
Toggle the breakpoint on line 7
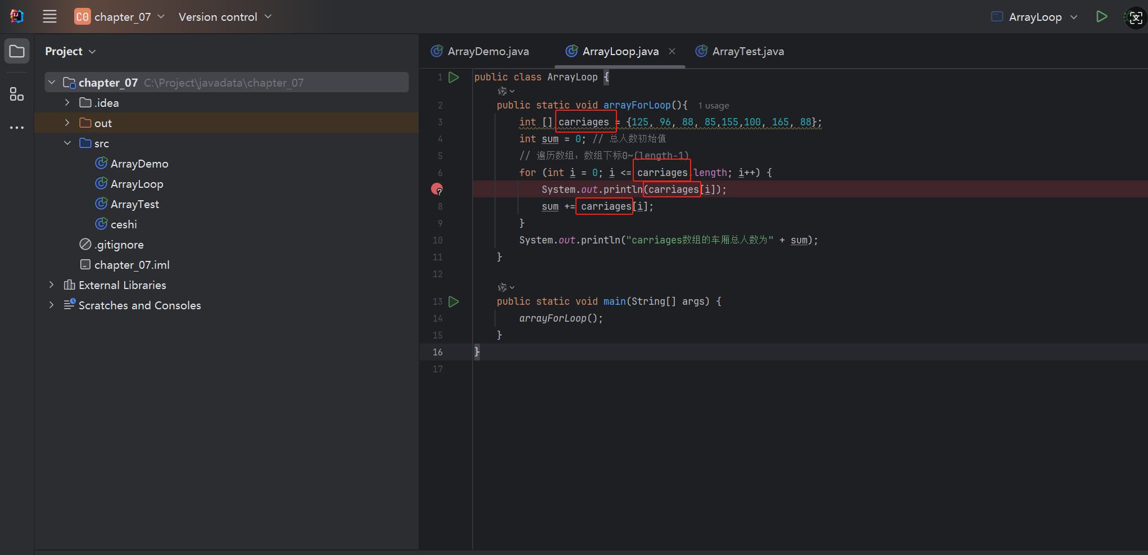437,189
